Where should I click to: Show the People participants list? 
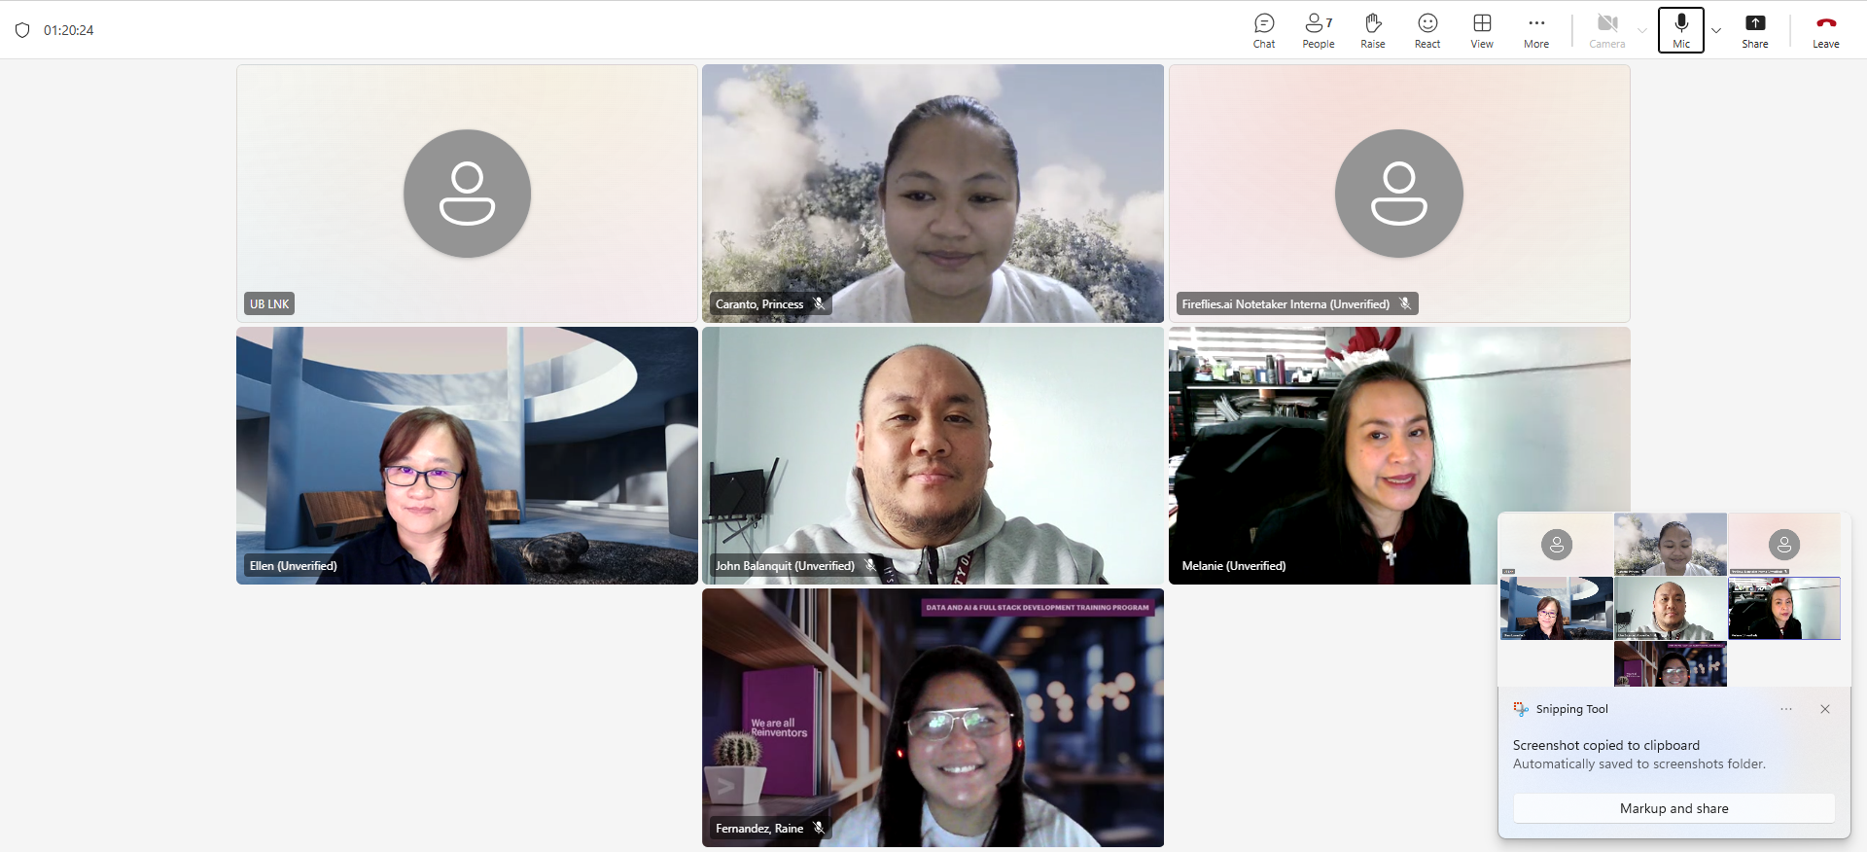click(x=1318, y=30)
